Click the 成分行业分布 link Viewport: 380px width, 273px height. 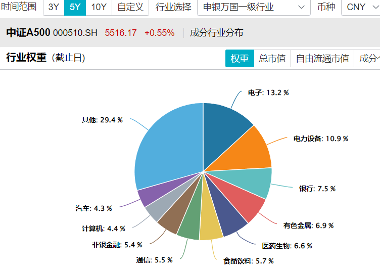pos(216,33)
